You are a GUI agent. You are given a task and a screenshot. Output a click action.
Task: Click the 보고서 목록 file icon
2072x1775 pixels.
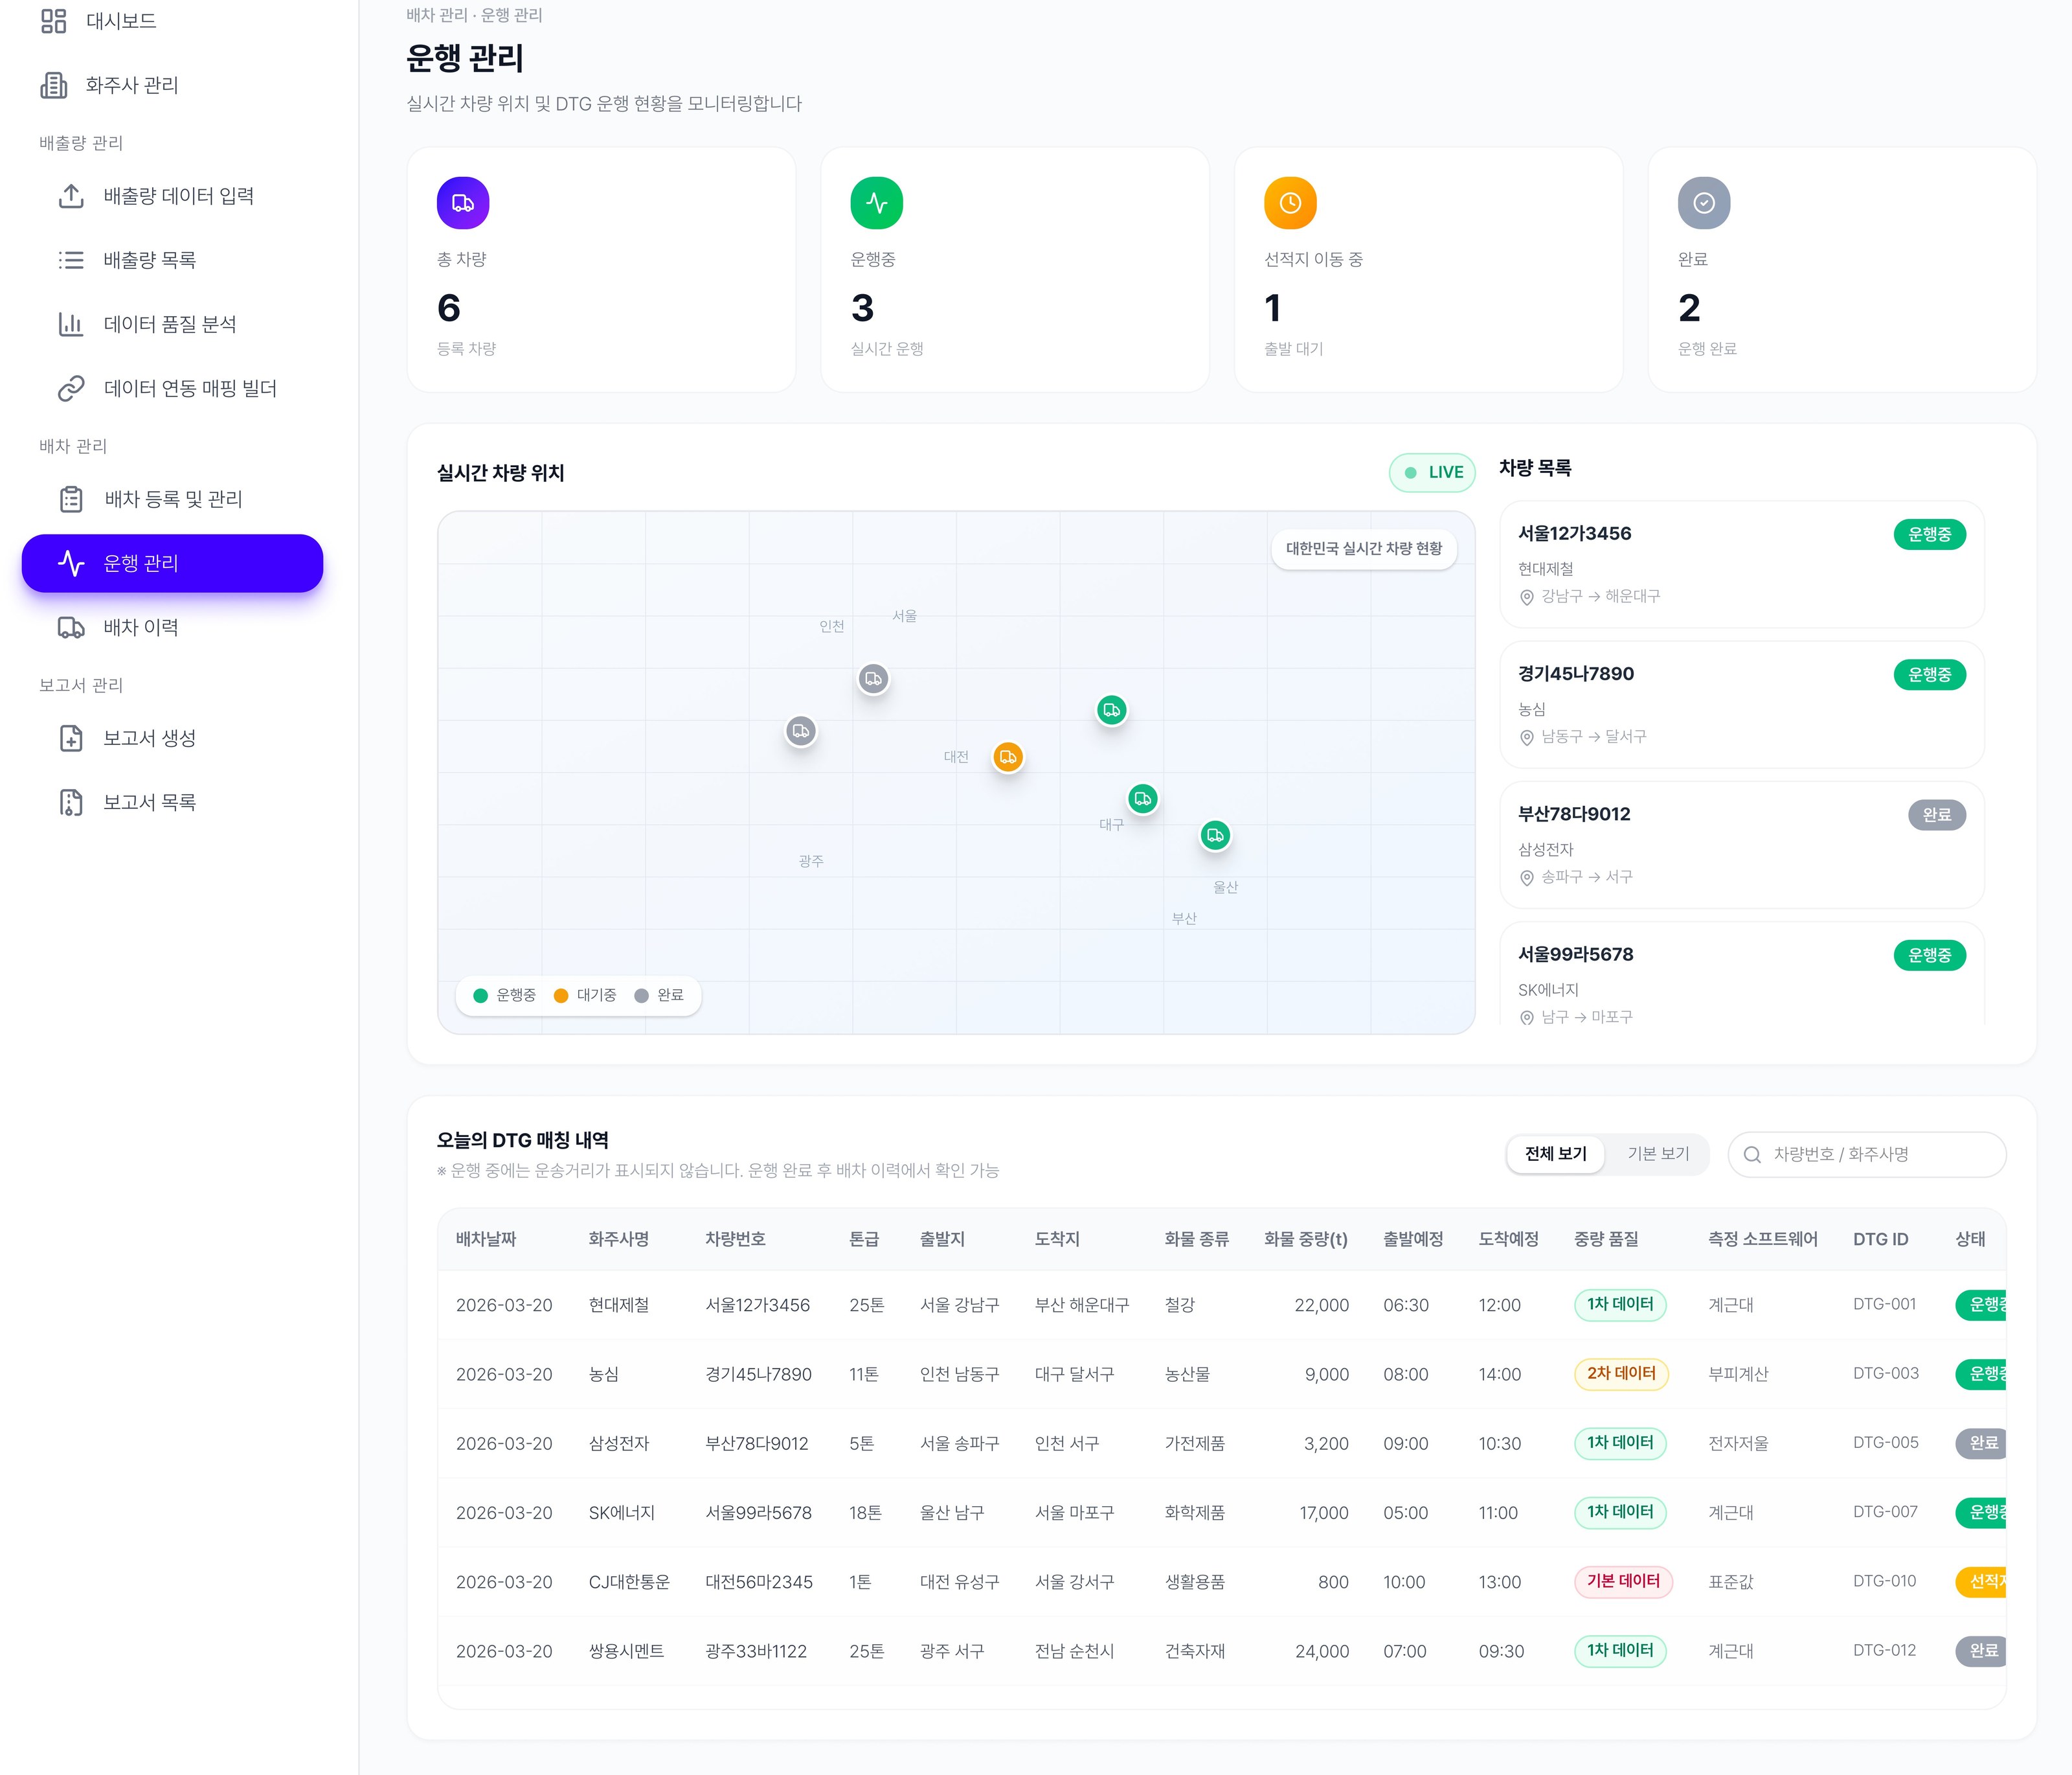(x=71, y=803)
